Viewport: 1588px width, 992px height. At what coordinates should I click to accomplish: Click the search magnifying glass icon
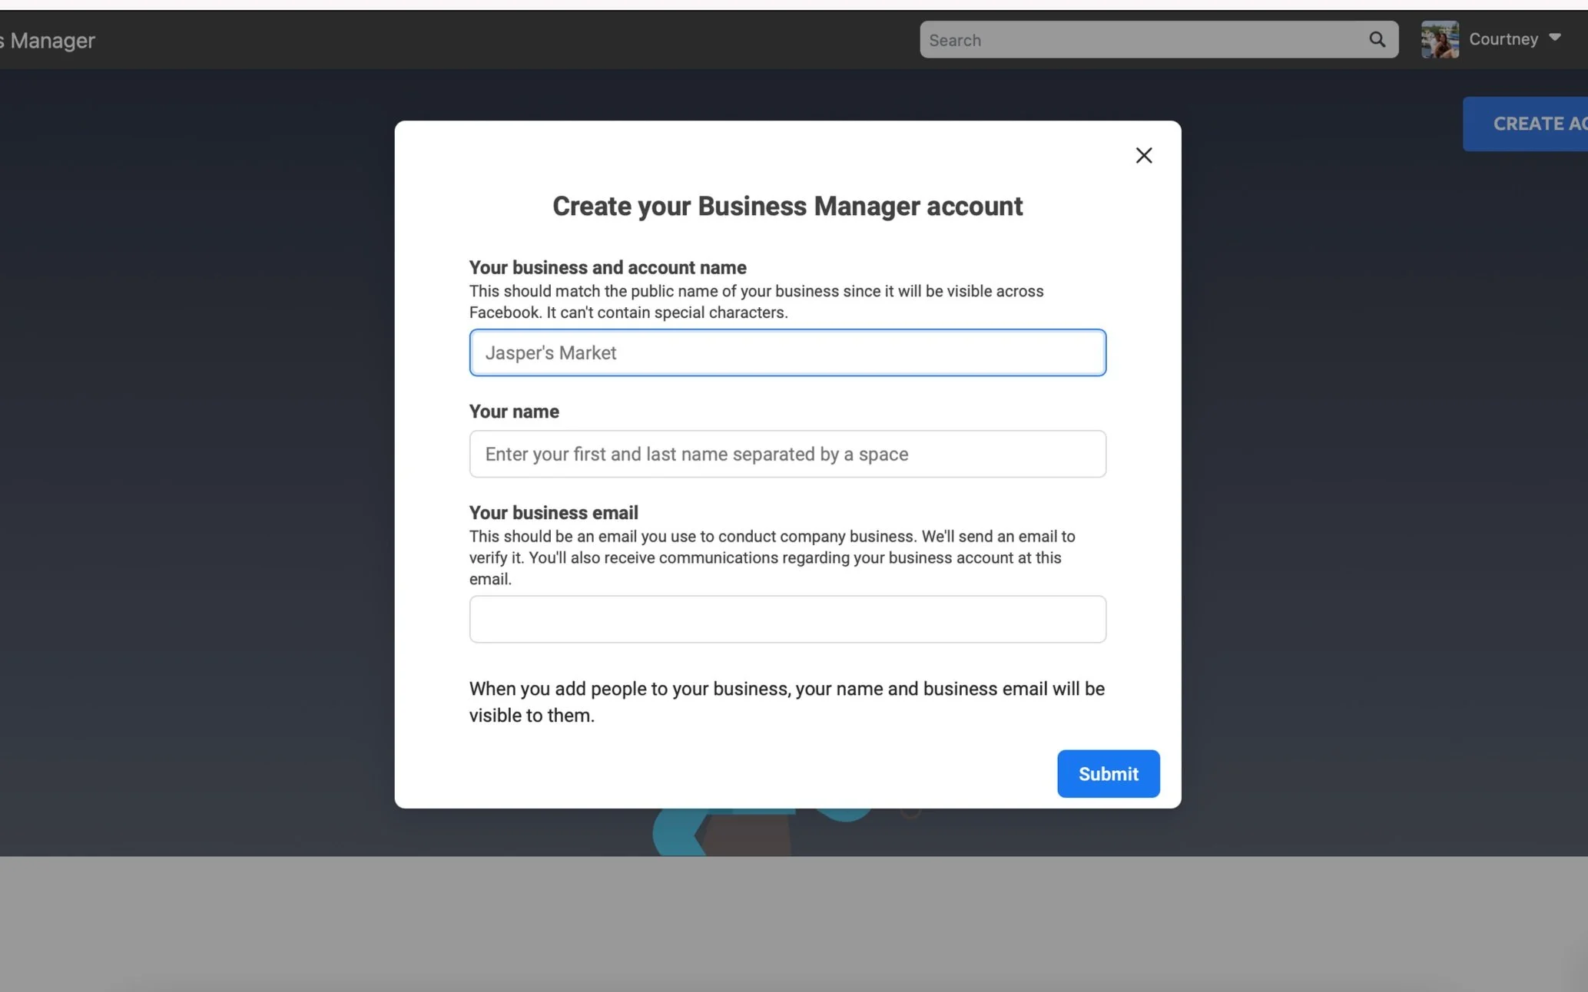(x=1377, y=39)
